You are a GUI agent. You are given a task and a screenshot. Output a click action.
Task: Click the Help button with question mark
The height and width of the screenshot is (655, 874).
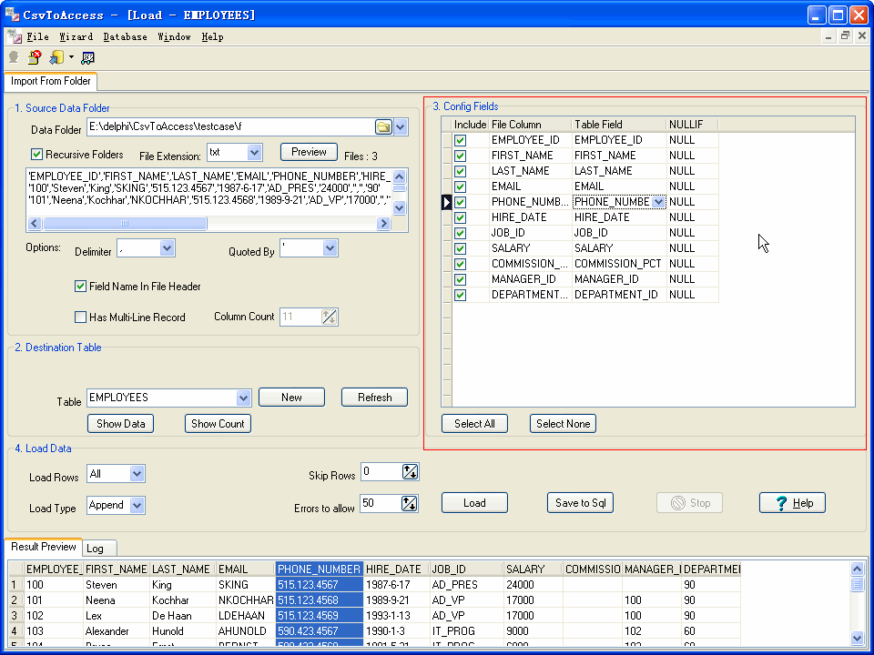(x=792, y=502)
